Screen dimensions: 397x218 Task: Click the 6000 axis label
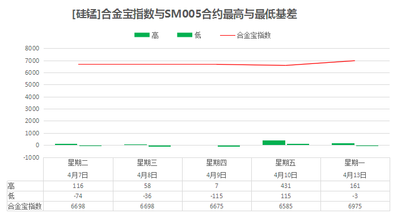click(x=32, y=72)
